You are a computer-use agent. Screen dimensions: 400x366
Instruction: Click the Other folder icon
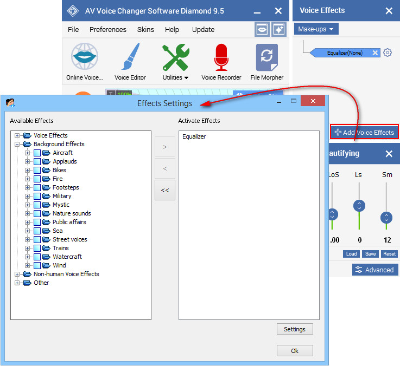coord(27,283)
